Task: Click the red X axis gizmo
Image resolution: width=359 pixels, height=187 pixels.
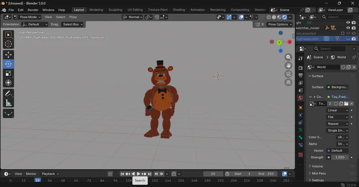Action: pyautogui.click(x=290, y=42)
